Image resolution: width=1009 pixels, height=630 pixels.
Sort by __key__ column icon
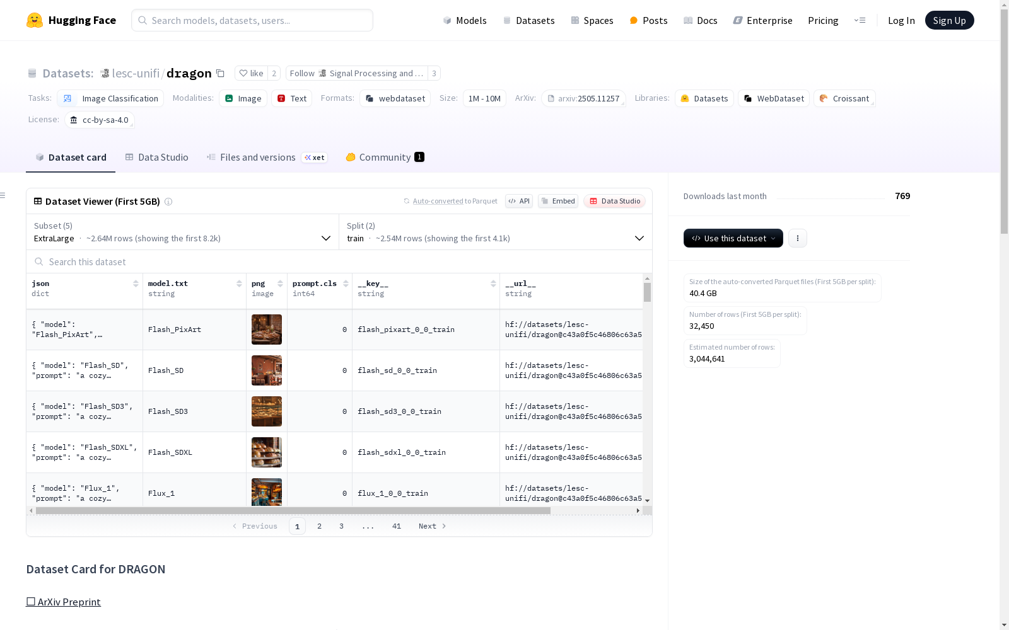(x=493, y=283)
